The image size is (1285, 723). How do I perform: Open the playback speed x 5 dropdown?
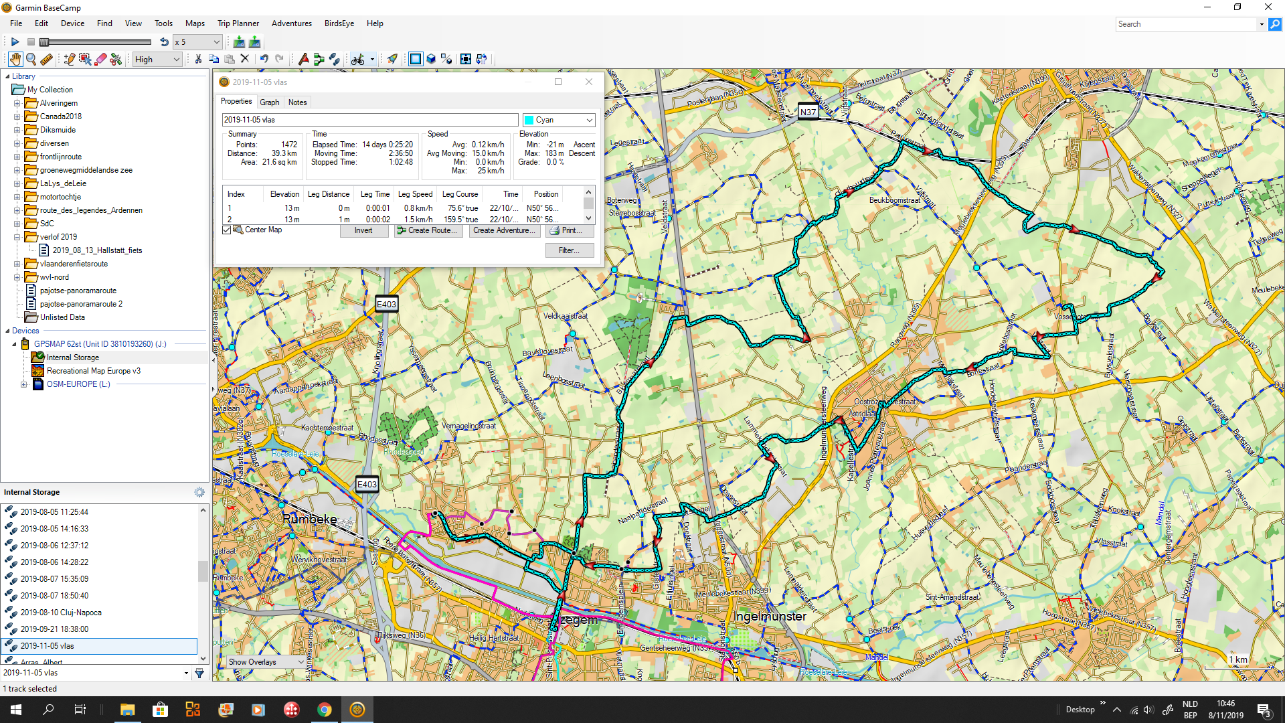coord(197,42)
